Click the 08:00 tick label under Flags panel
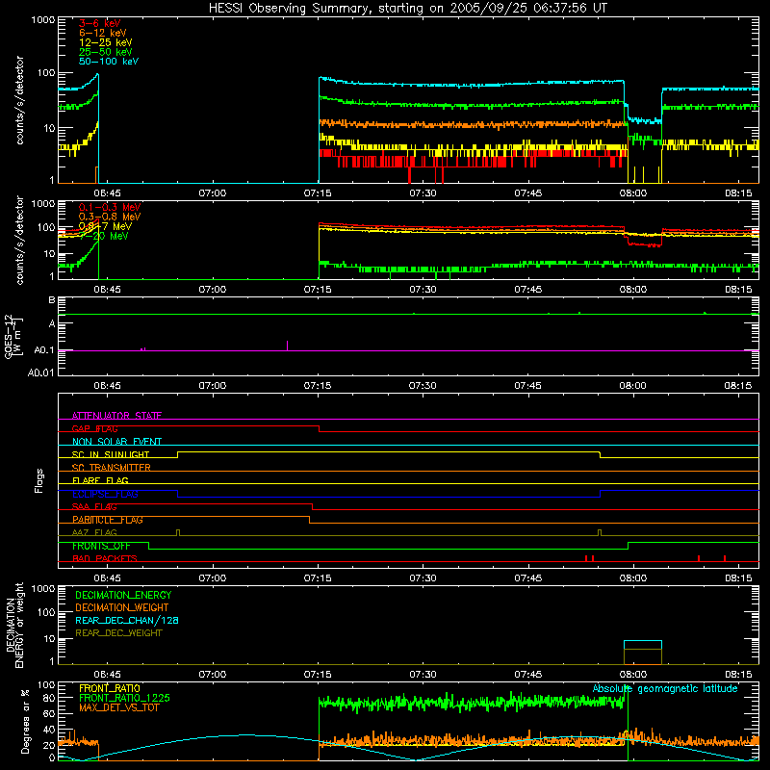This screenshot has width=770, height=770. click(x=633, y=578)
